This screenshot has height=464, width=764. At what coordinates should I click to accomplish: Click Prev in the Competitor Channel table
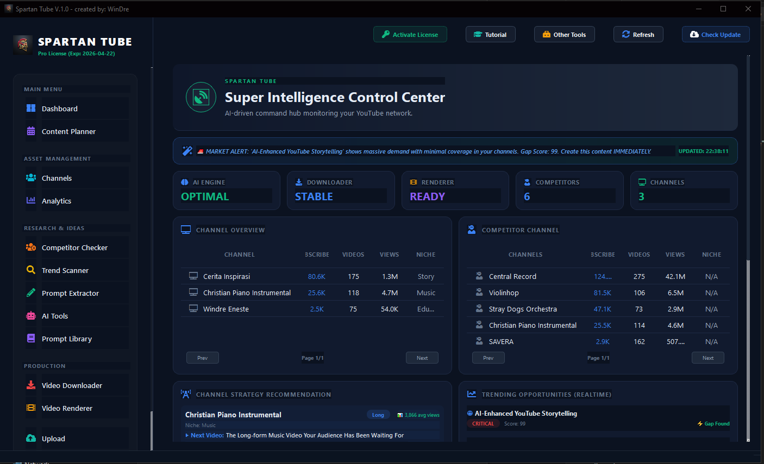pos(488,358)
